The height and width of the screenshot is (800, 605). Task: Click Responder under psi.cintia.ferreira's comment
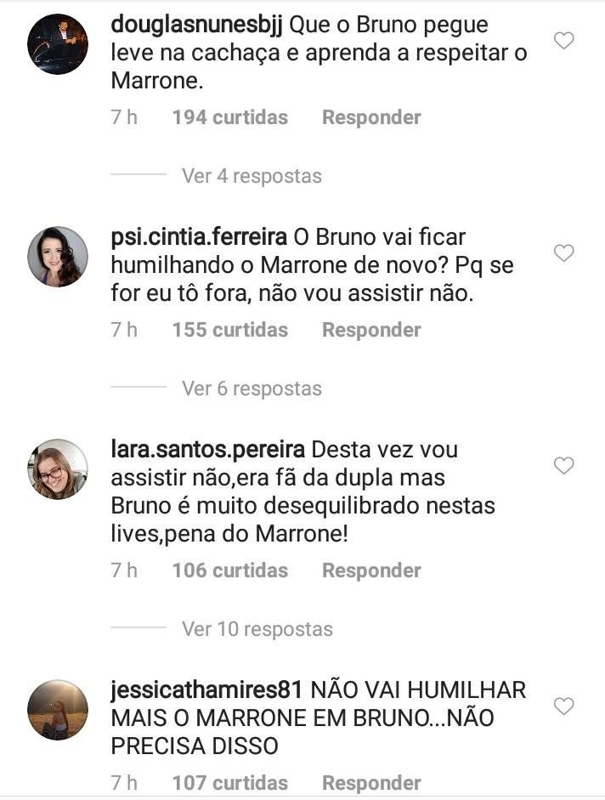[371, 330]
